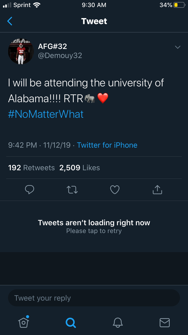View the 2,509 Likes list
188x335 pixels.
pos(79,168)
